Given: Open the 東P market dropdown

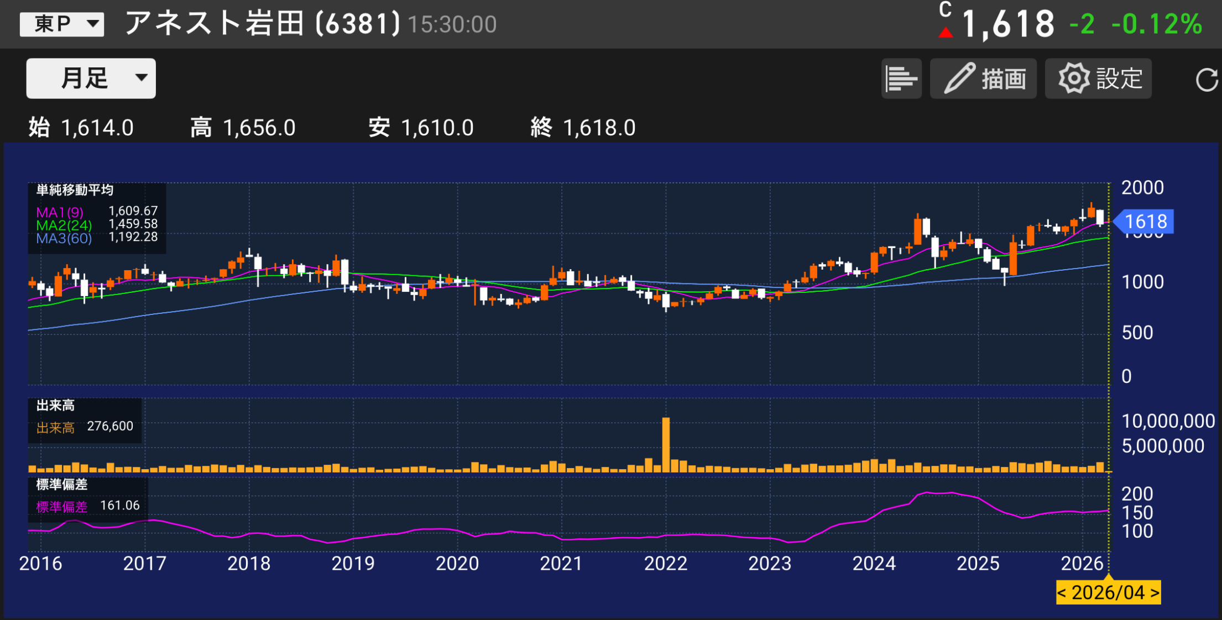Looking at the screenshot, I should 61,24.
